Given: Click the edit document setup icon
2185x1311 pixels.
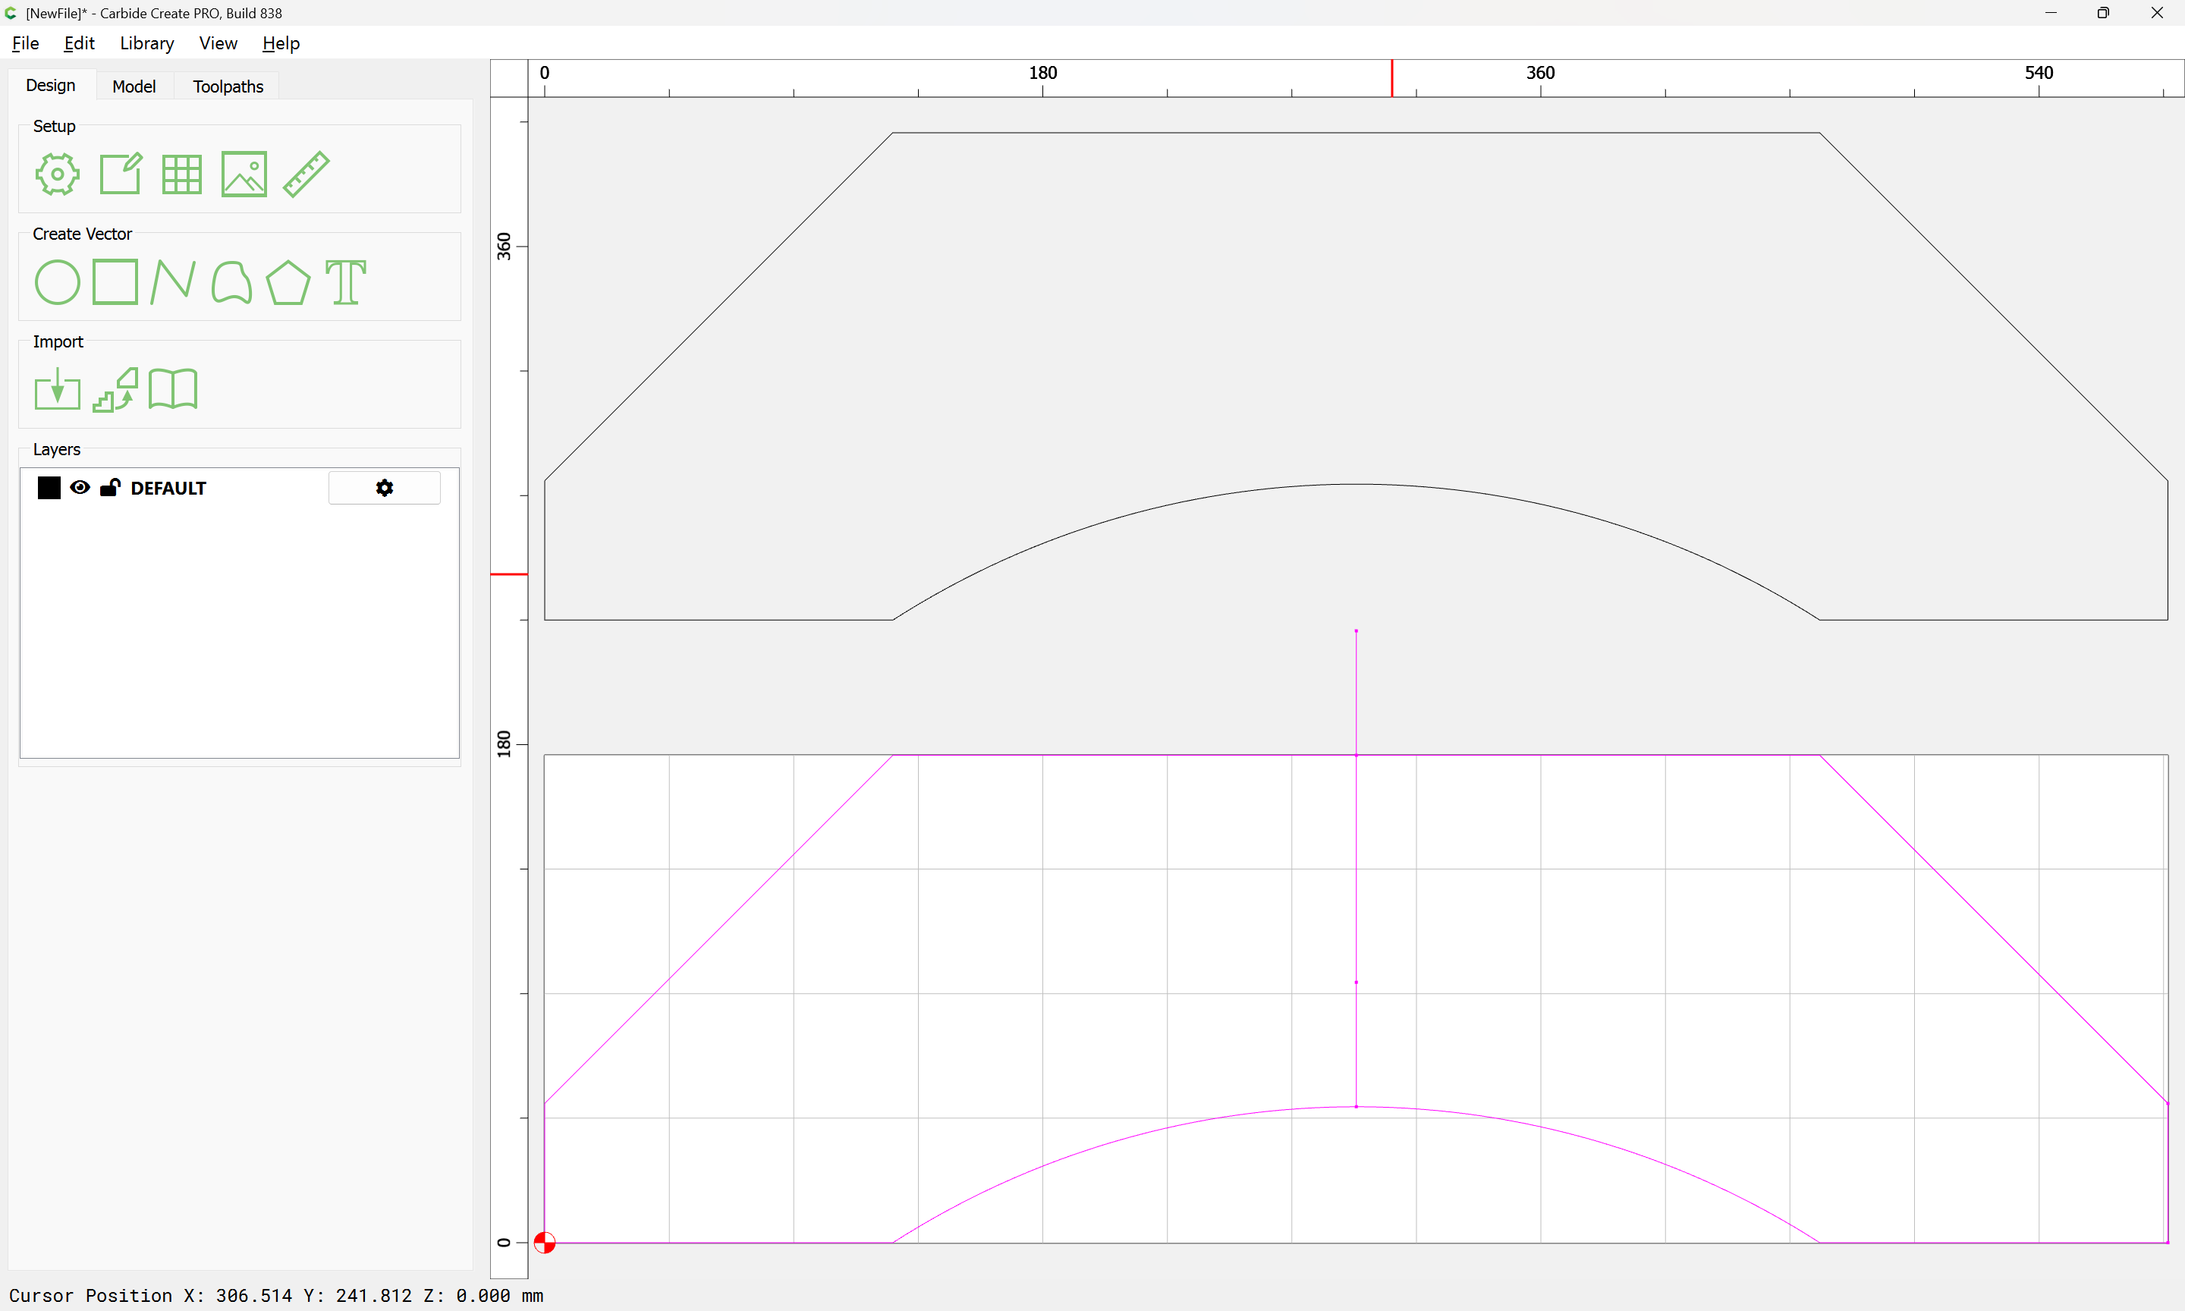Looking at the screenshot, I should 120,174.
